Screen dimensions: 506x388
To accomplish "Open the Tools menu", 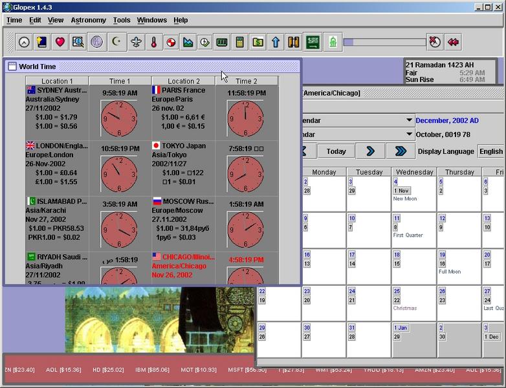I will [x=122, y=20].
